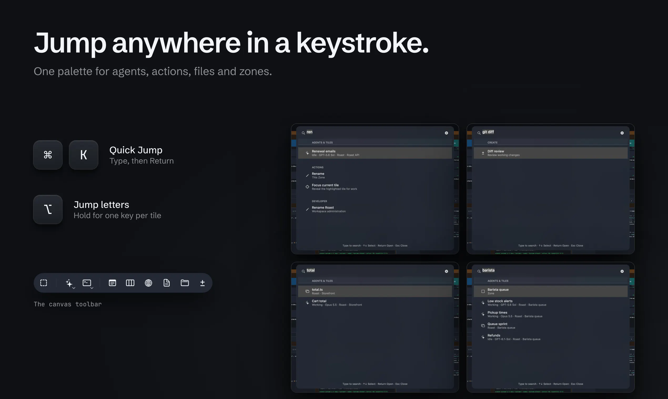Select the 'Refunds' agent result
Image resolution: width=668 pixels, height=399 pixels.
550,337
